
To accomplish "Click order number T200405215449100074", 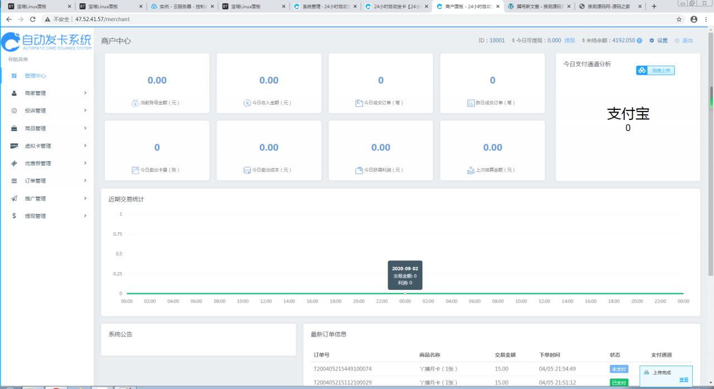I will (x=342, y=369).
